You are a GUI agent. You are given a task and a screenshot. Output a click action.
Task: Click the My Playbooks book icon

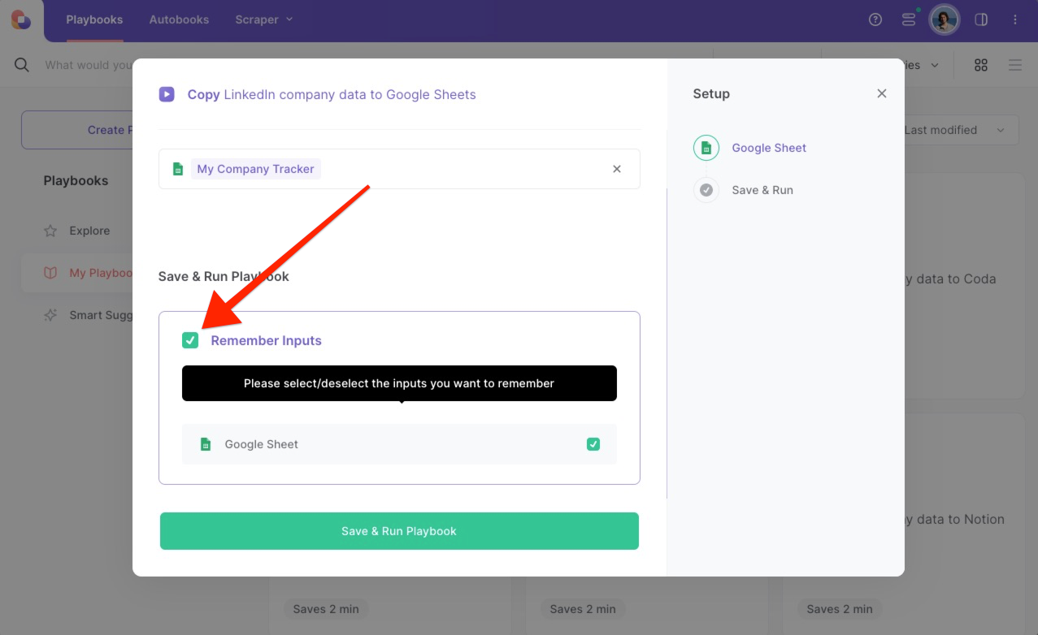pos(50,273)
